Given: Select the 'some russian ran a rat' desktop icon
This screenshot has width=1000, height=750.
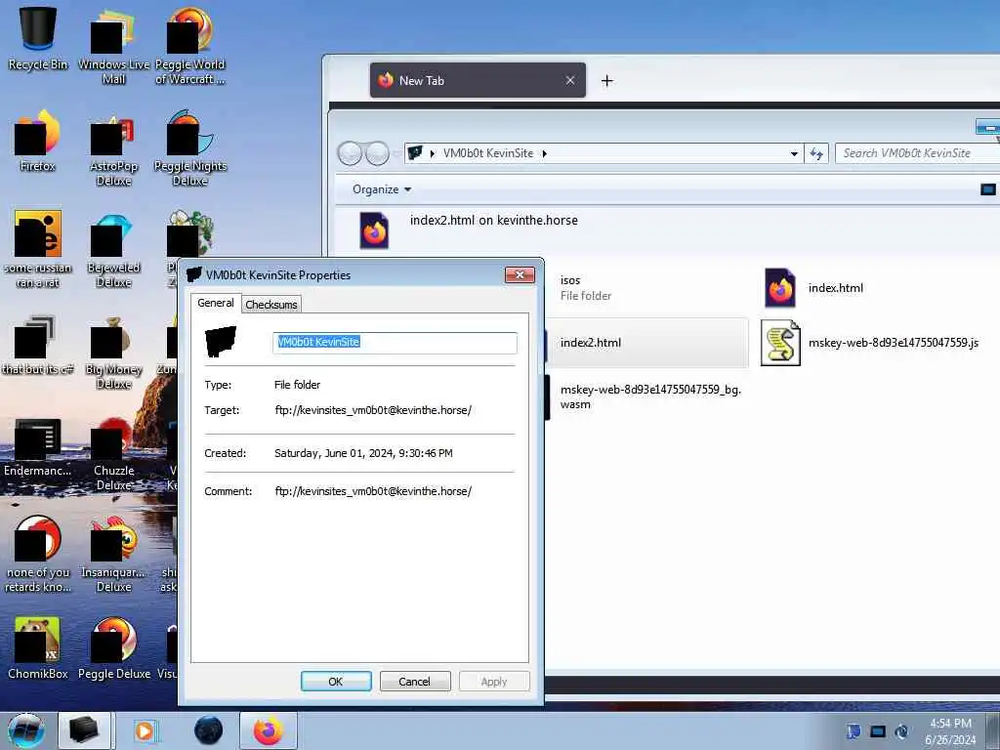Looking at the screenshot, I should (38, 249).
